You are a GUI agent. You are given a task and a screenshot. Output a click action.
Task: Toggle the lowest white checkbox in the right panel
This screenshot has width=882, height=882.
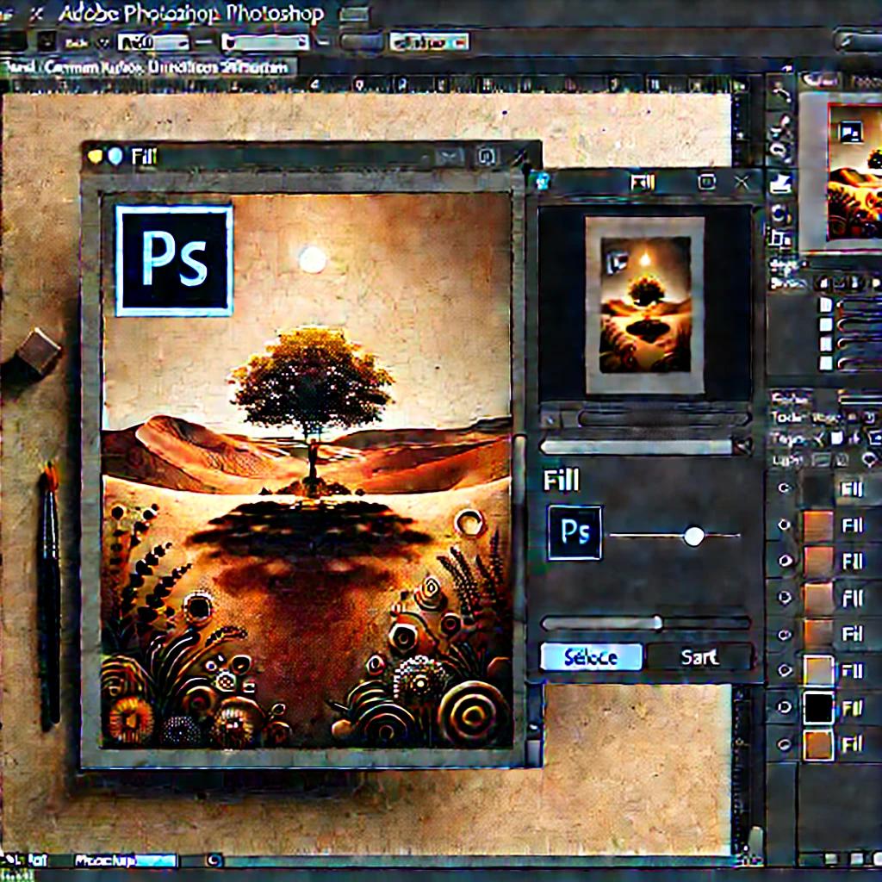pyautogui.click(x=826, y=363)
